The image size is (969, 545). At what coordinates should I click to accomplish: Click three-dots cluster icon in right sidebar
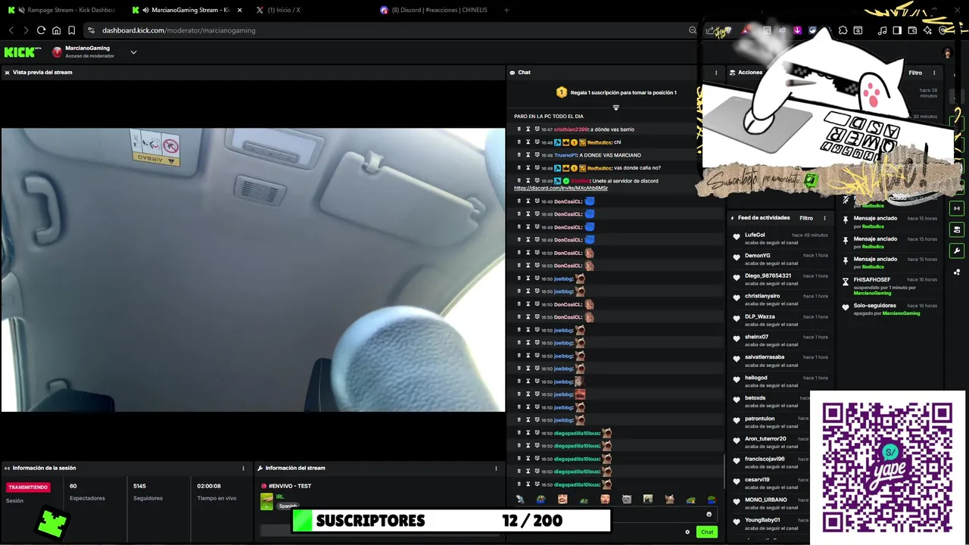tap(957, 272)
